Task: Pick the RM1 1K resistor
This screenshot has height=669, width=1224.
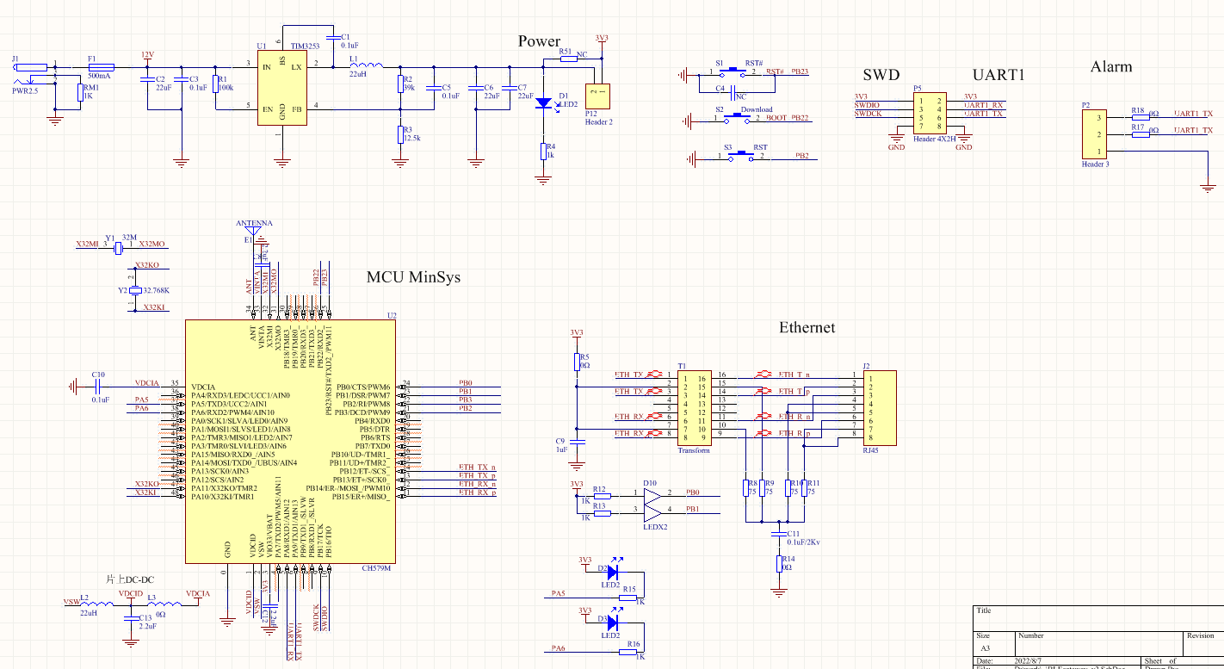Action: (x=80, y=92)
